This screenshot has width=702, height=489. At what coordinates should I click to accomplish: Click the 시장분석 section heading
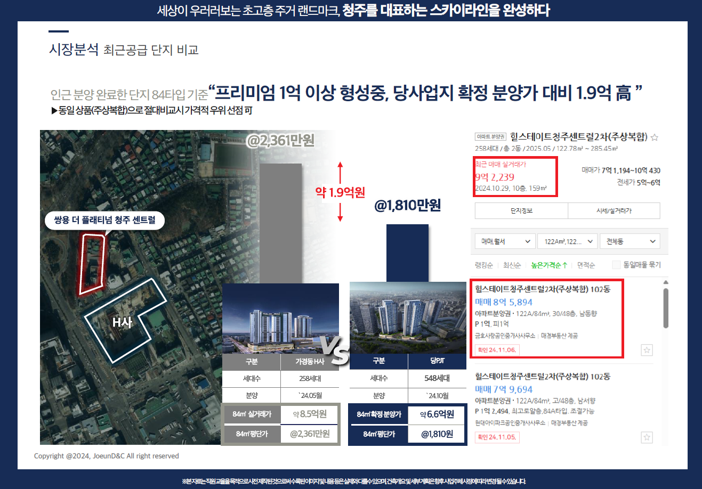[74, 50]
